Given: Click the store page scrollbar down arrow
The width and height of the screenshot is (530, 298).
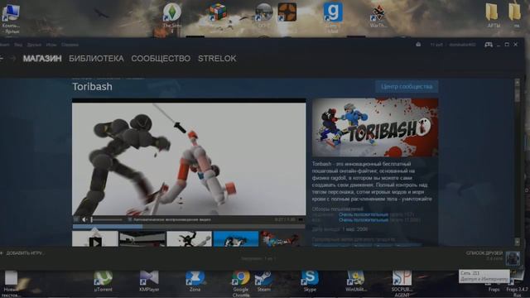Looking at the screenshot, I should pyautogui.click(x=517, y=242).
